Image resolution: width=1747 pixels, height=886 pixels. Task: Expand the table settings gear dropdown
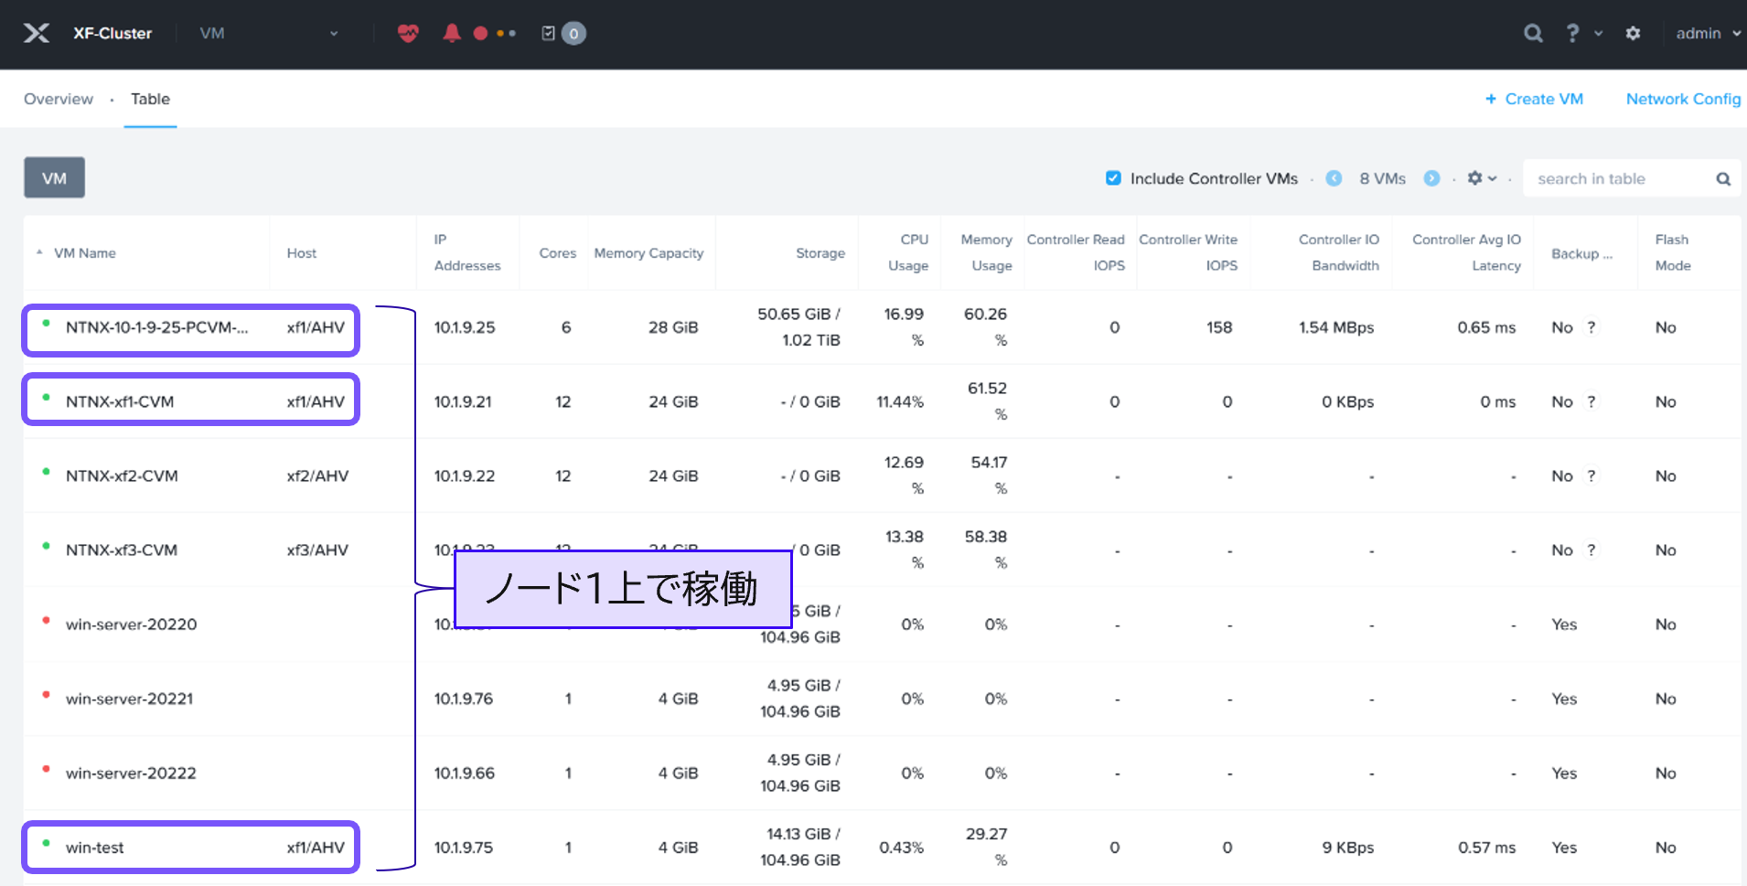coord(1482,178)
